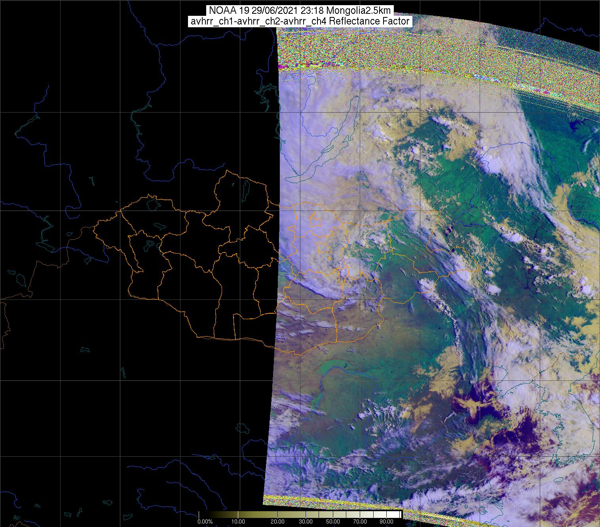Viewport: 600px width, 527px height.
Task: Click the title "NOAA 19 29/06/2021 23:18 Mongolia2.5km"
Action: [x=300, y=11]
